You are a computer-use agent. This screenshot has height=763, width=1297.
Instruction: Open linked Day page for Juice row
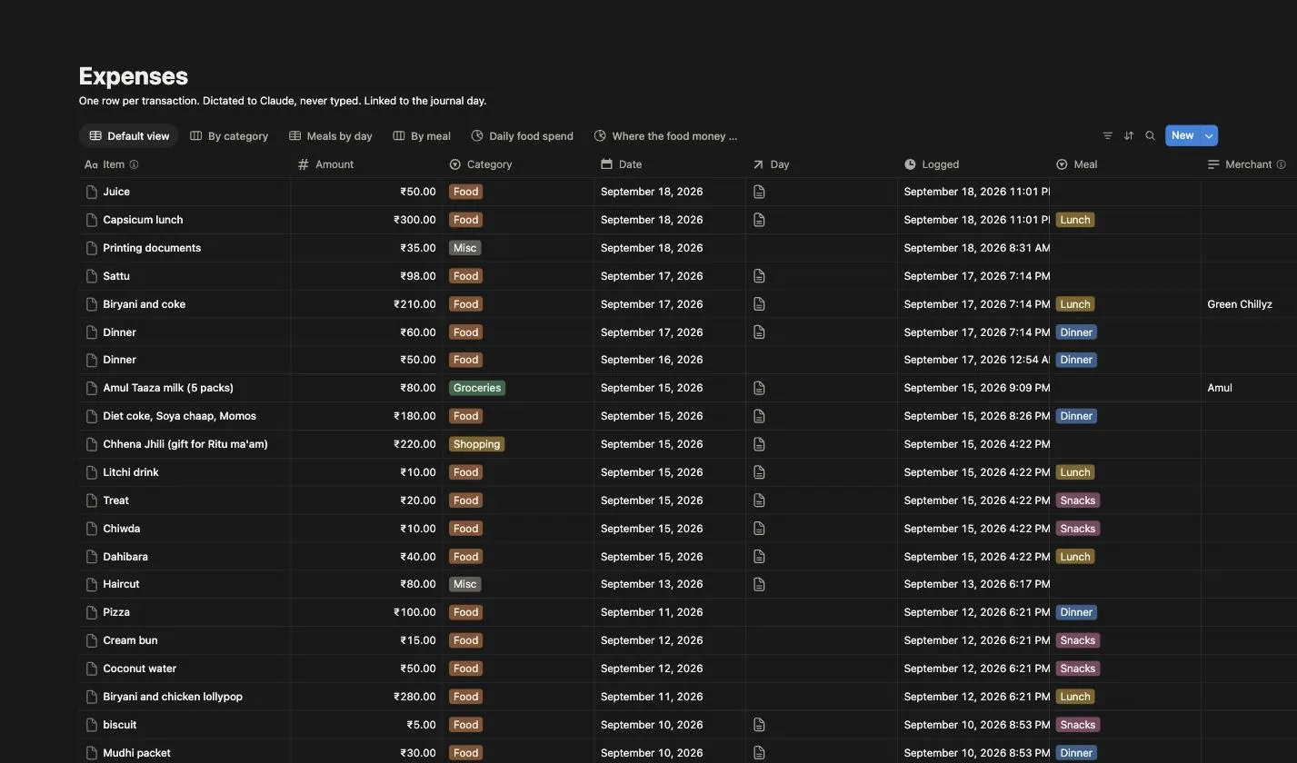point(759,192)
